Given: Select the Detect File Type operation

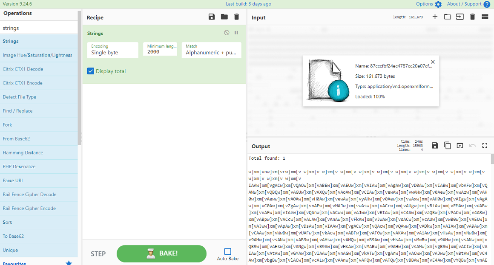Looking at the screenshot, I should tap(39, 97).
